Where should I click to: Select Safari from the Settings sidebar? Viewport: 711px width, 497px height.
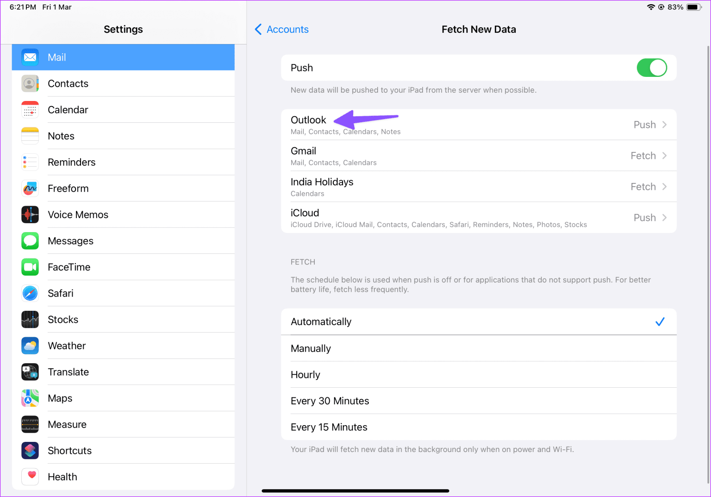pyautogui.click(x=30, y=293)
